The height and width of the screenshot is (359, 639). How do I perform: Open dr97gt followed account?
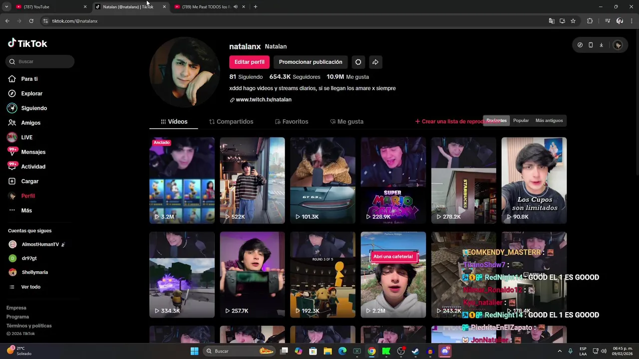pos(23,258)
